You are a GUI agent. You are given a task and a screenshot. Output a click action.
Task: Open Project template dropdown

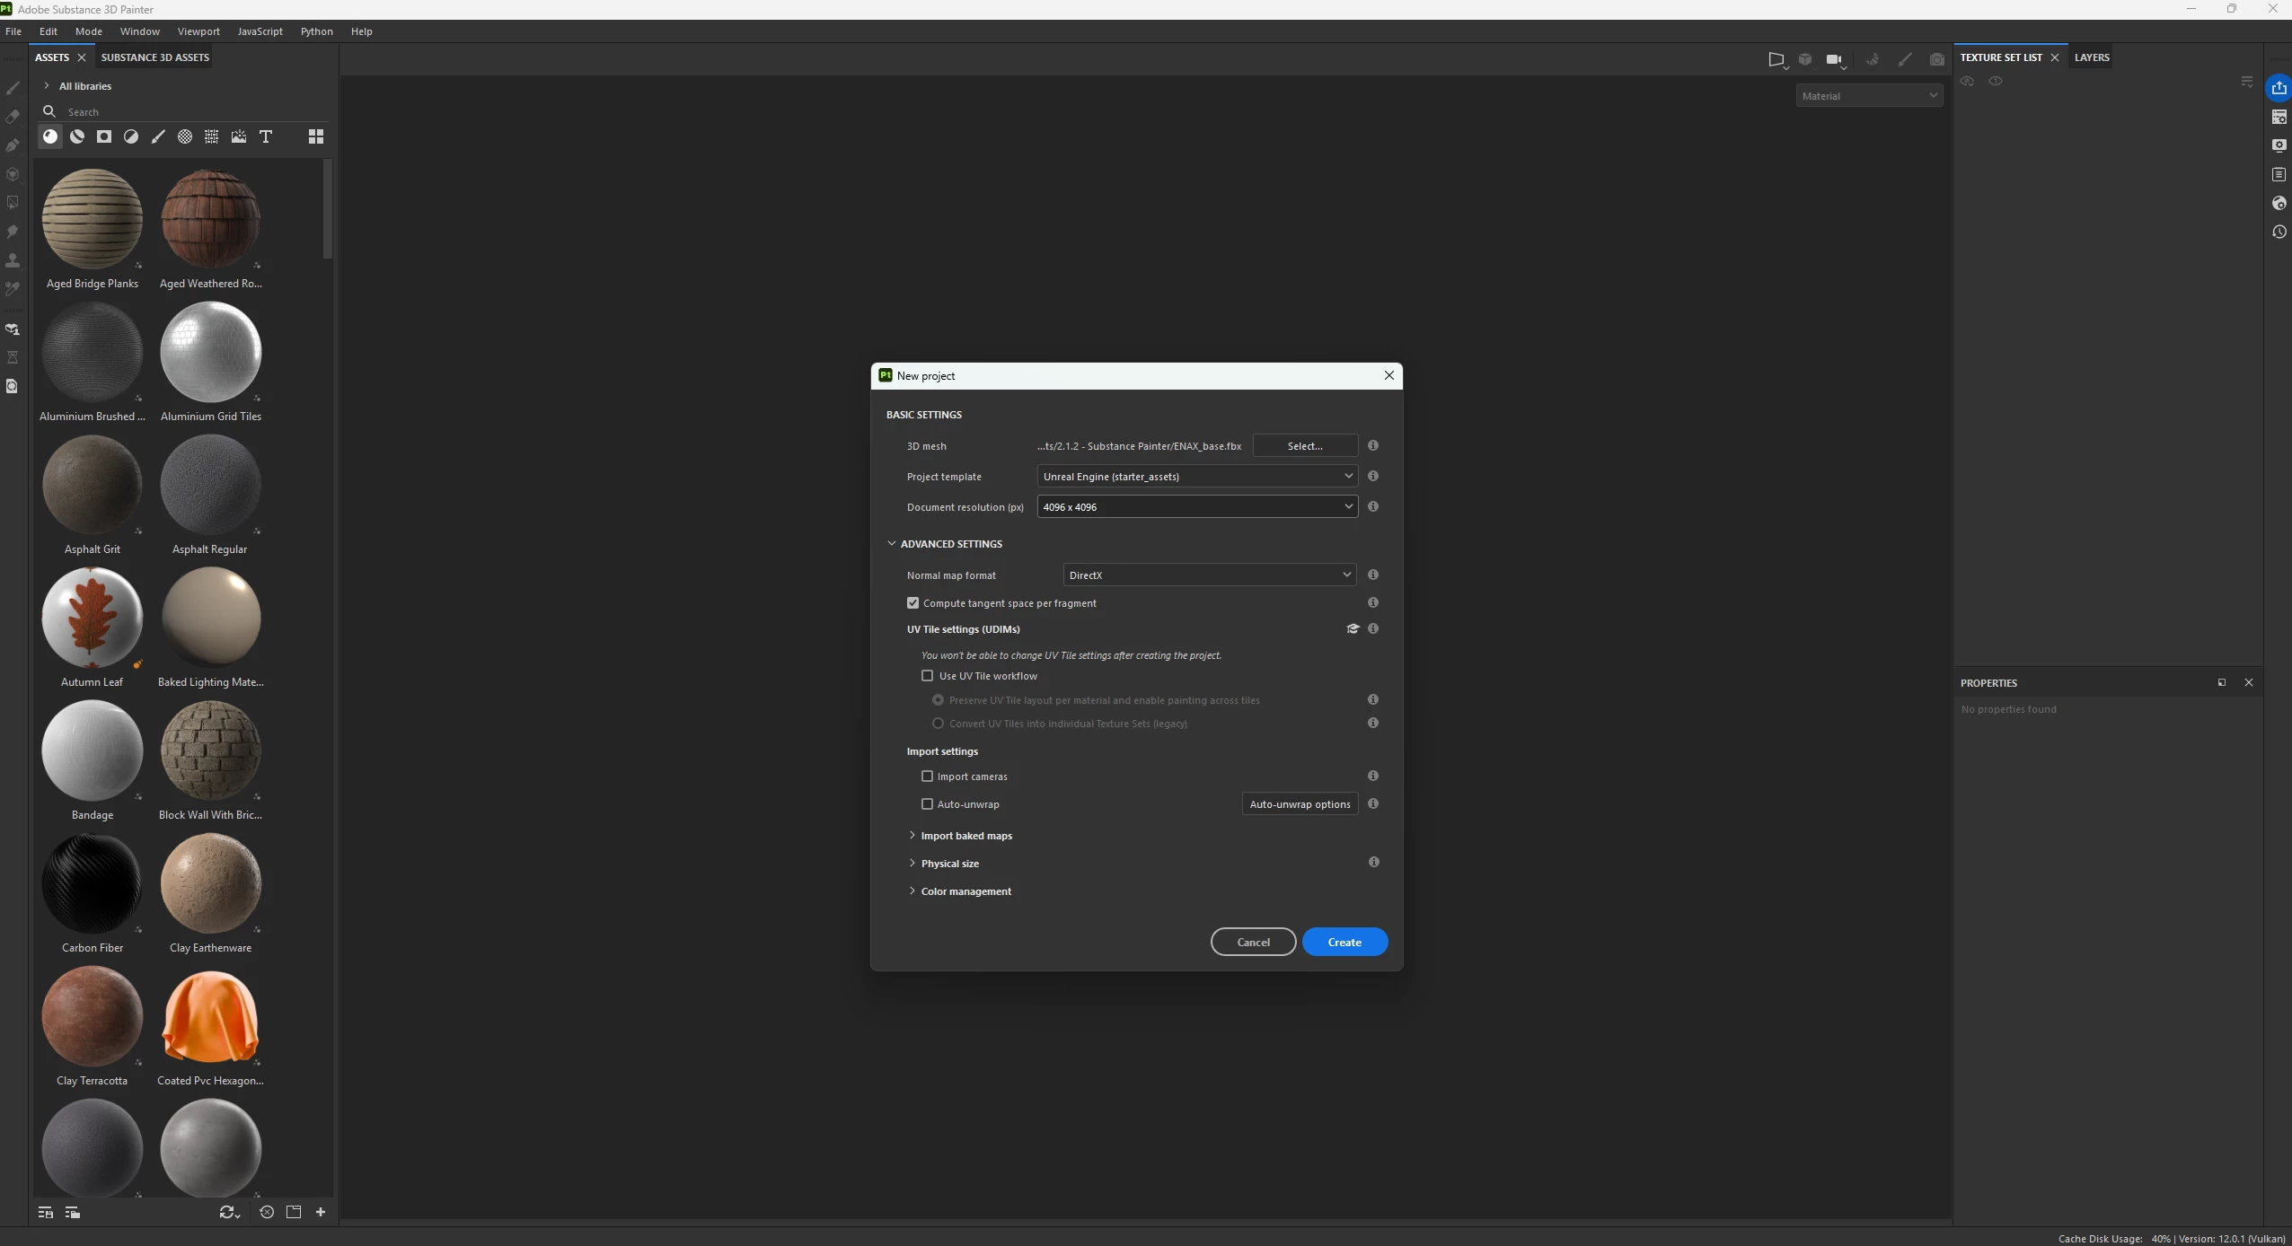click(1197, 477)
